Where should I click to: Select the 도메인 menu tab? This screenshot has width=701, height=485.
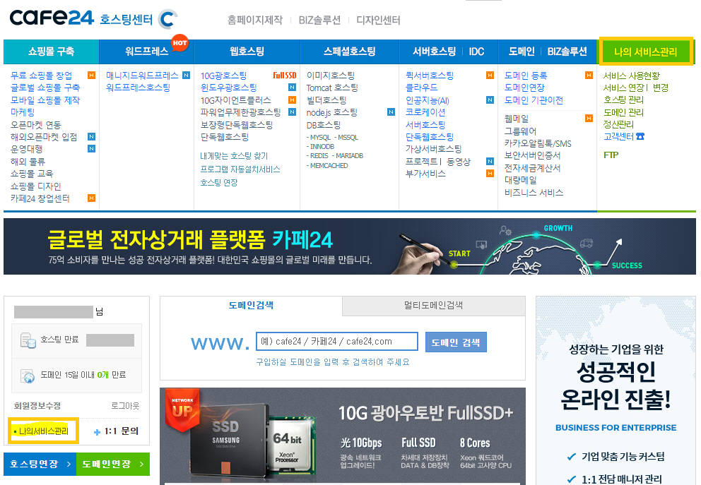[x=522, y=52]
